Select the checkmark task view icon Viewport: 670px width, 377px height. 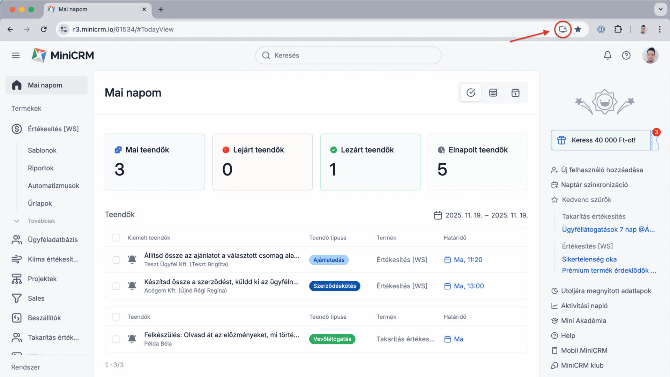coord(471,93)
